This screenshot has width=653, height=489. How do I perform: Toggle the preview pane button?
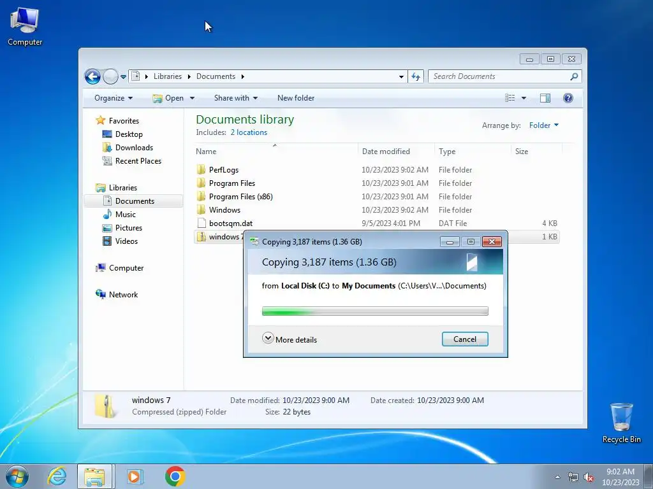tap(545, 97)
